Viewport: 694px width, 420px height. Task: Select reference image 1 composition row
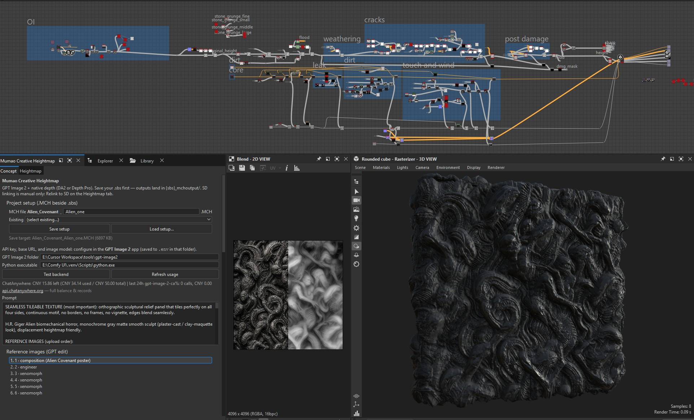[110, 361]
